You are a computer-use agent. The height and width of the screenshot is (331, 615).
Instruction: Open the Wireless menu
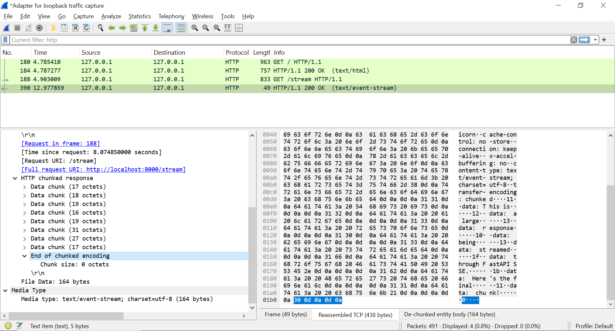tap(202, 16)
